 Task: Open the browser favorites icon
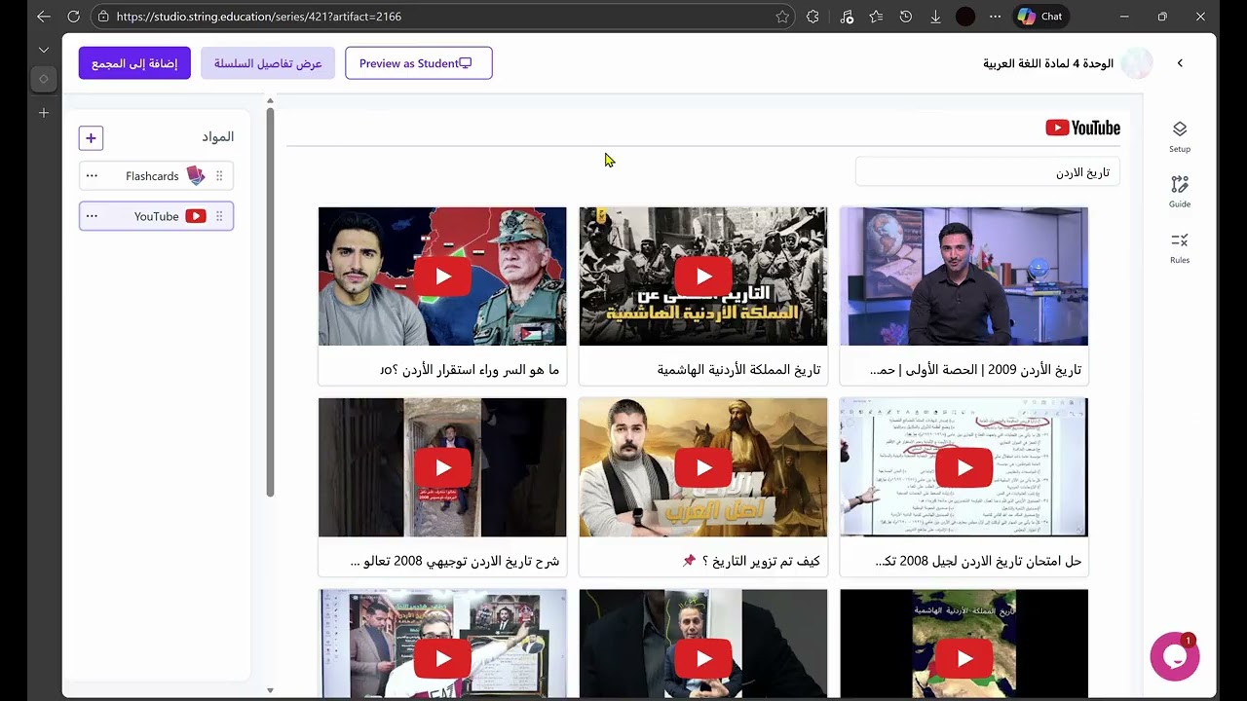pyautogui.click(x=876, y=17)
